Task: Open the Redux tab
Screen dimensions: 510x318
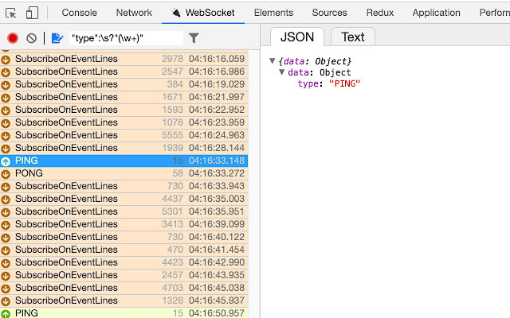Action: tap(380, 13)
